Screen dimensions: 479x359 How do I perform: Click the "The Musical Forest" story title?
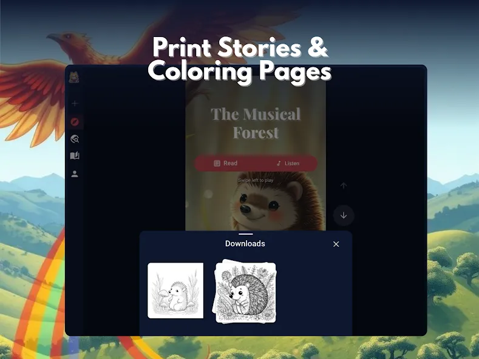(256, 123)
